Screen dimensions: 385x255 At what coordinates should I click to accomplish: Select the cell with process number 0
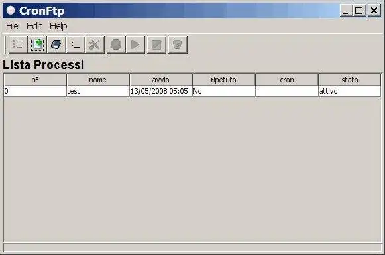35,92
